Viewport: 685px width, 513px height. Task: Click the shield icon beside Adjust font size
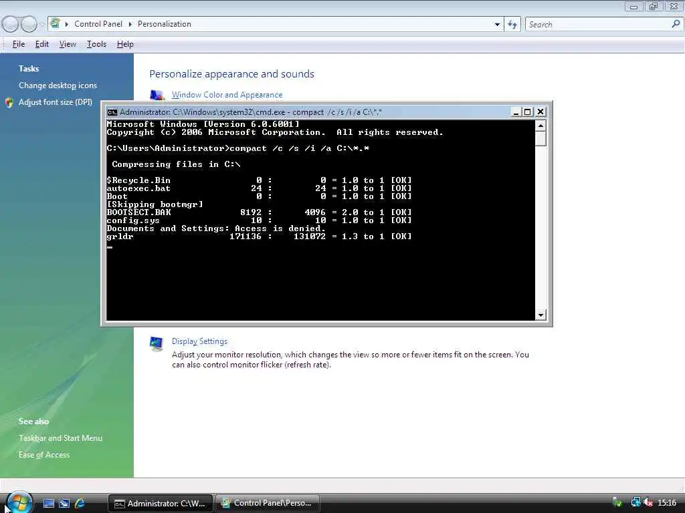(x=9, y=102)
